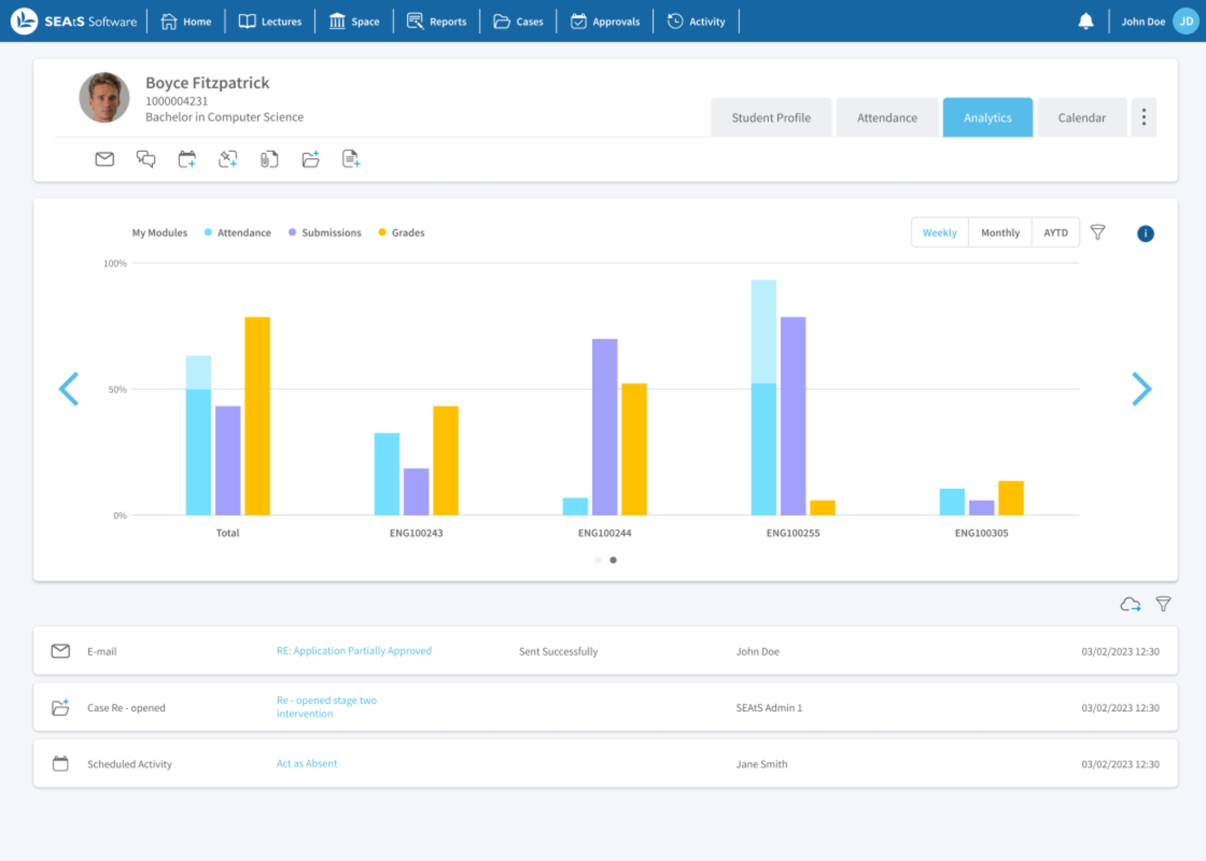1206x861 pixels.
Task: Click next arrow to scroll chart right
Action: click(1142, 389)
